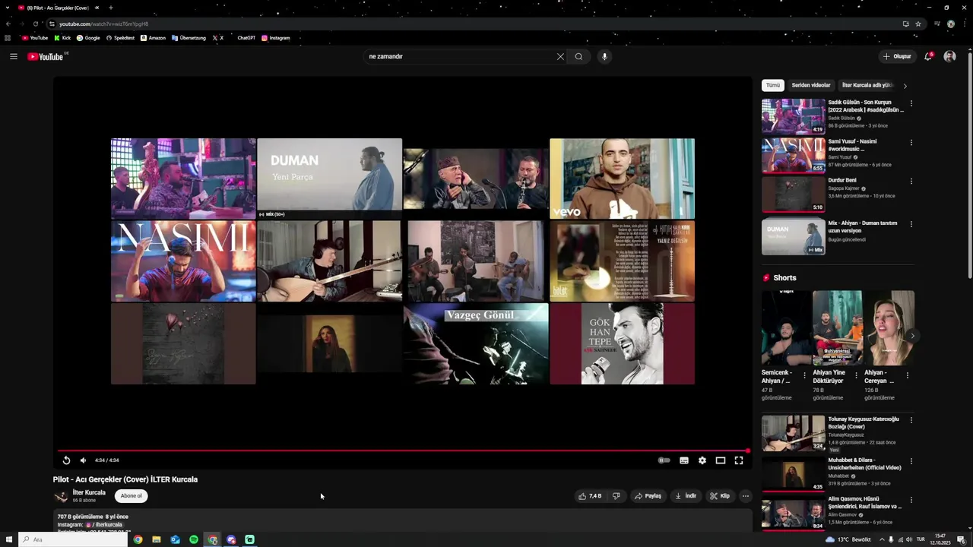The height and width of the screenshot is (547, 973).
Task: Open the YouTube bookmark in bookmarks bar
Action: pos(35,38)
